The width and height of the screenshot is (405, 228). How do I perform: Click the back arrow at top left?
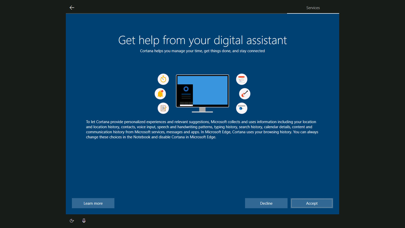pyautogui.click(x=72, y=8)
